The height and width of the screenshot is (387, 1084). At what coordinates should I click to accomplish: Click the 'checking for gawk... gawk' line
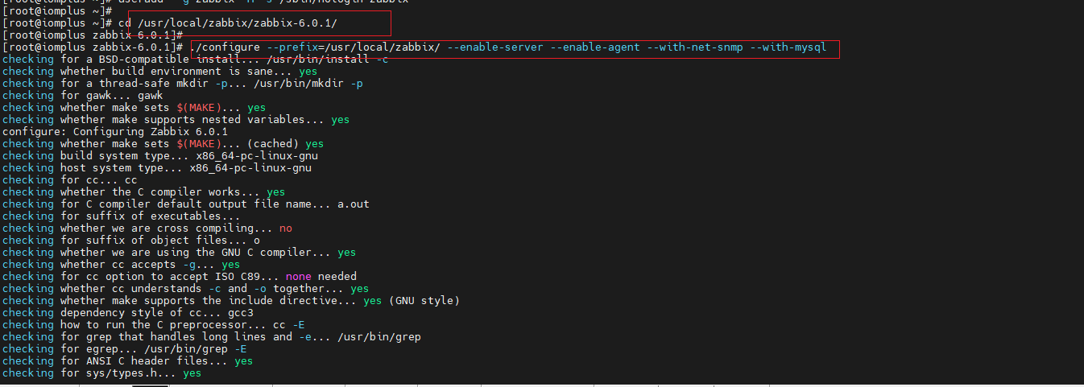(x=83, y=96)
